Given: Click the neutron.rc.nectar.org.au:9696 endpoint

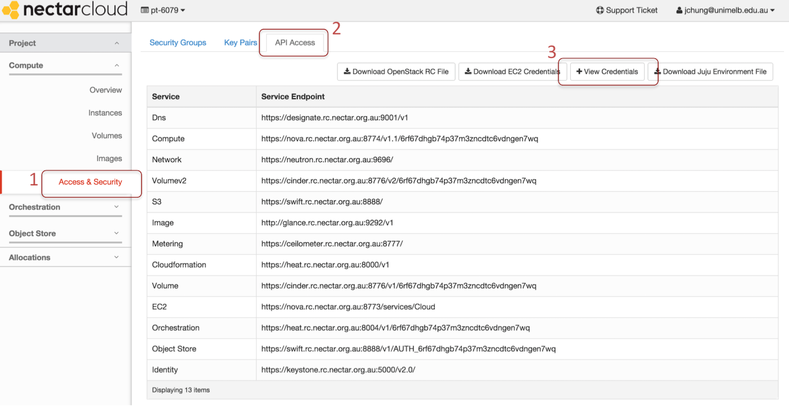Looking at the screenshot, I should tap(327, 160).
